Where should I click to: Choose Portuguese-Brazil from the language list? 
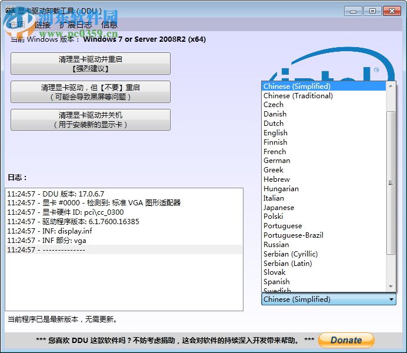tap(323, 235)
